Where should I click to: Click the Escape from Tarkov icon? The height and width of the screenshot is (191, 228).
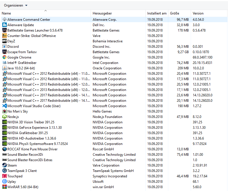(x=5, y=52)
